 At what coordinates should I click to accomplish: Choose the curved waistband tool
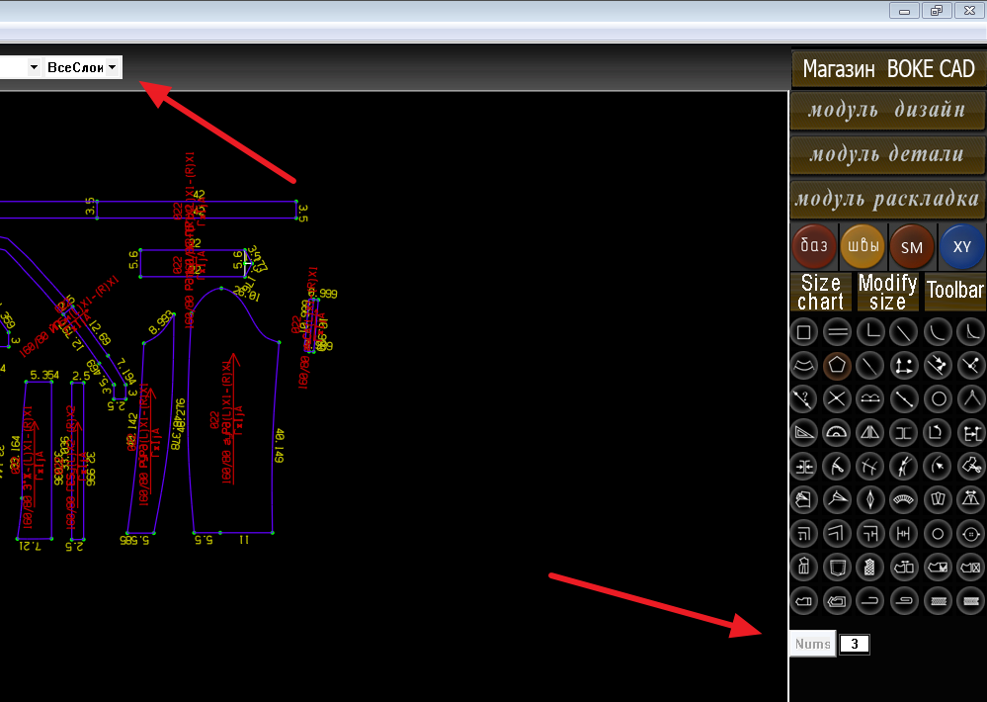click(904, 500)
